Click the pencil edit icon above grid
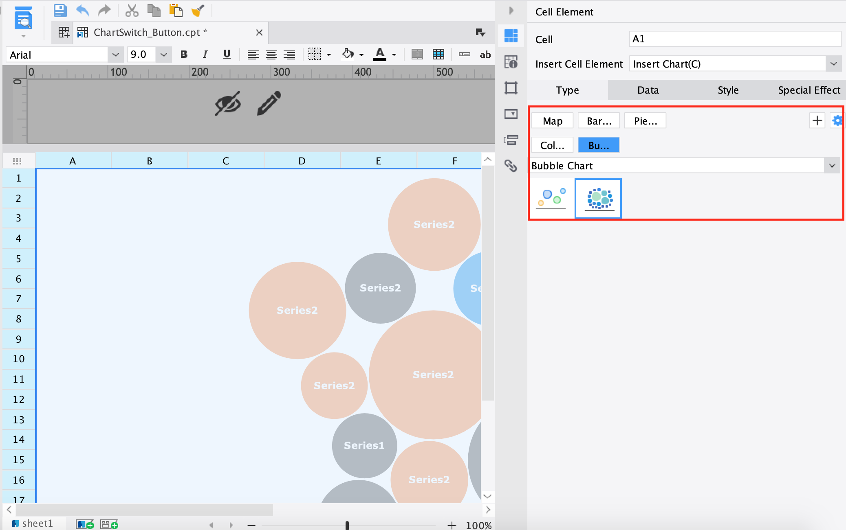The image size is (846, 530). click(x=269, y=103)
